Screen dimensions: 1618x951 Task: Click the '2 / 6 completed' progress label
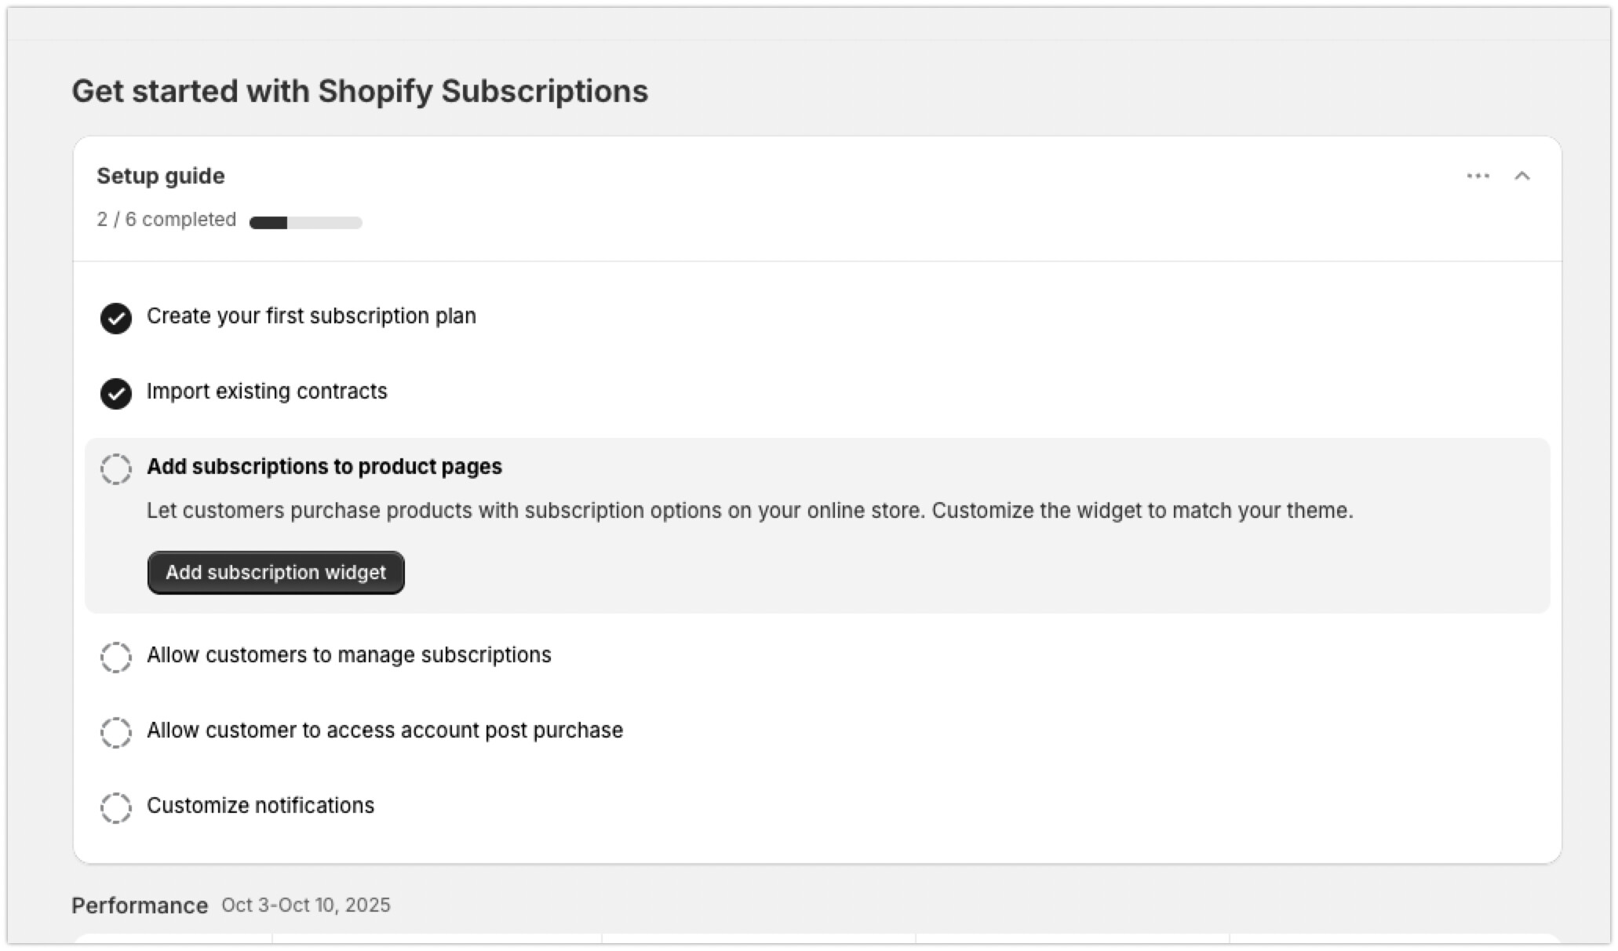166,220
